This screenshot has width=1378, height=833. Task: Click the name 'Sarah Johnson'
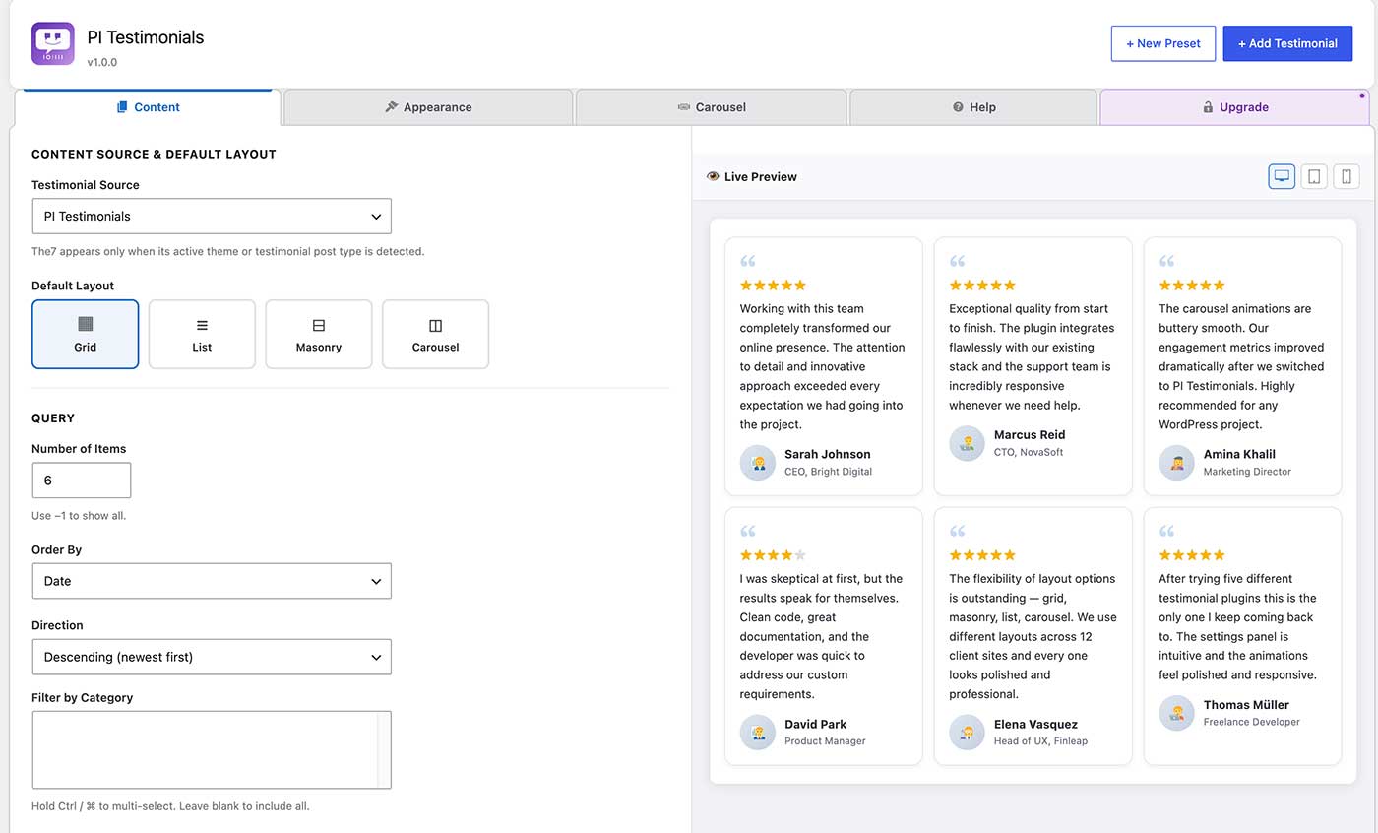tap(828, 454)
